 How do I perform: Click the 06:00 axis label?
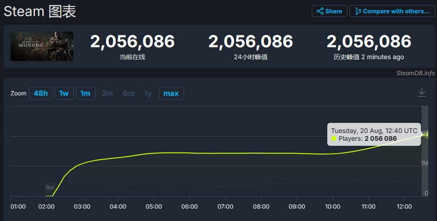coord(190,206)
